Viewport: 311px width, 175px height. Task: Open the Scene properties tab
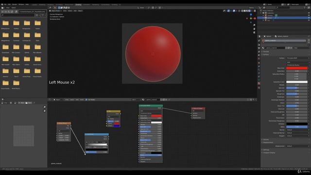coord(259,55)
